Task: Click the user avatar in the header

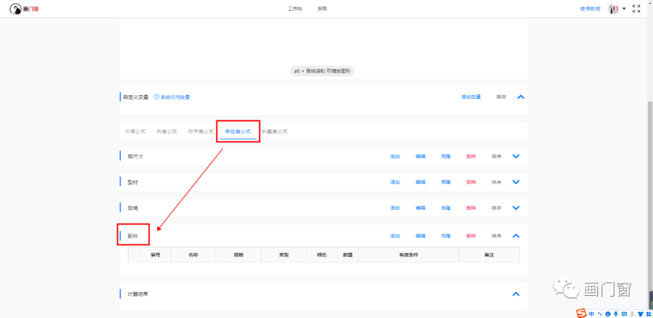Action: 613,8
